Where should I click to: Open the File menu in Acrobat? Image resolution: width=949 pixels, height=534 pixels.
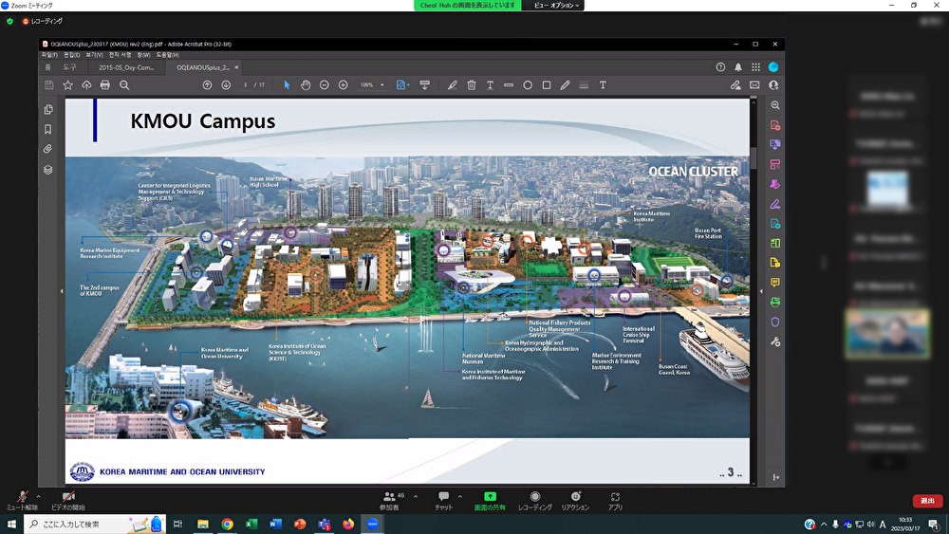(49, 55)
